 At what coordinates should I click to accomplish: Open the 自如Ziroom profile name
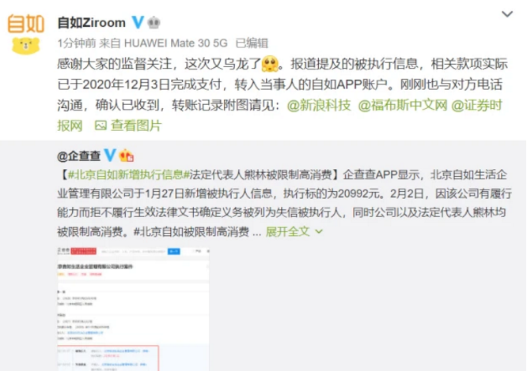tap(92, 23)
